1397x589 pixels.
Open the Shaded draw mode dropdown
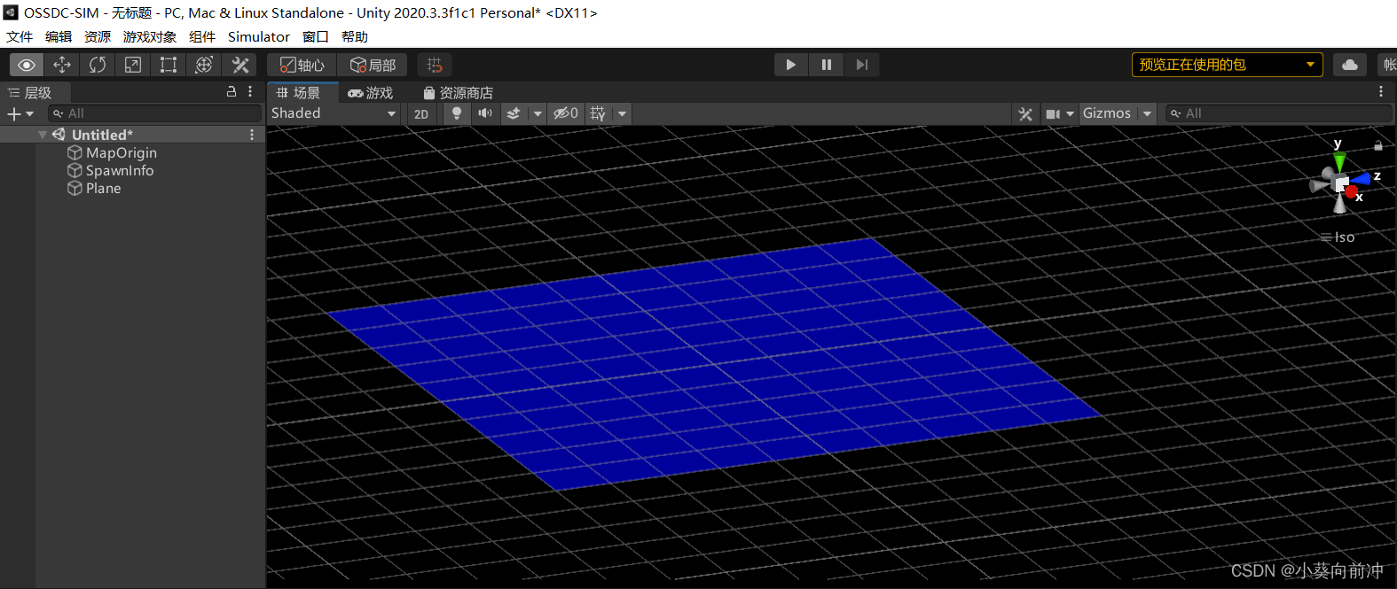coord(334,113)
